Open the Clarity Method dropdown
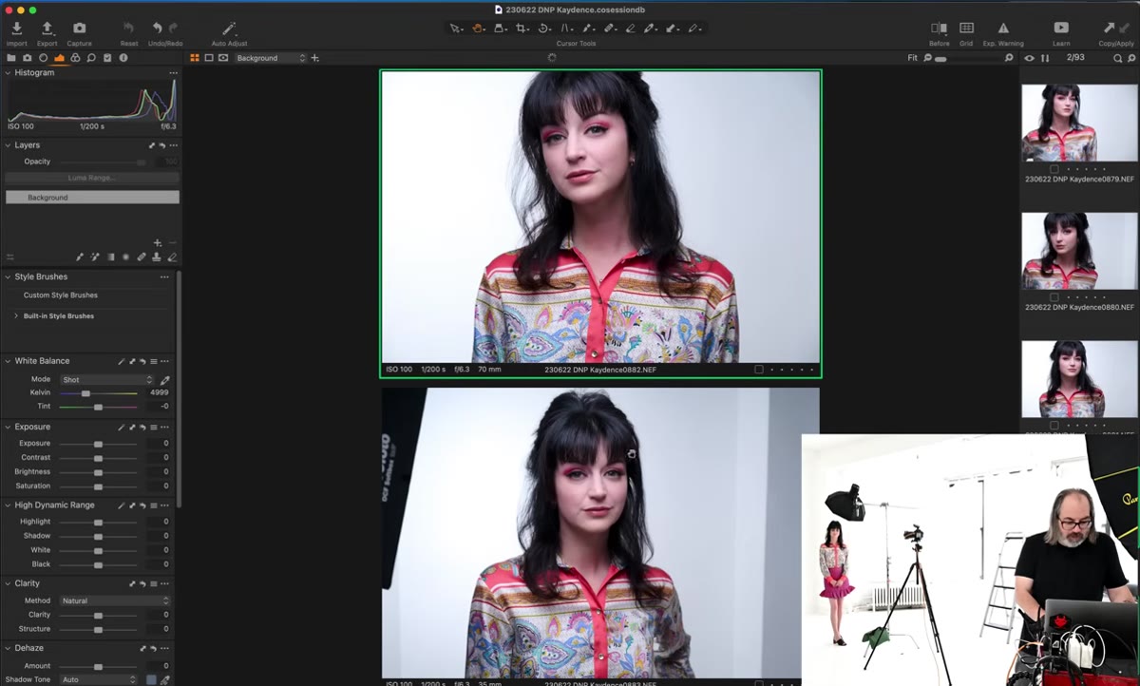 click(115, 600)
